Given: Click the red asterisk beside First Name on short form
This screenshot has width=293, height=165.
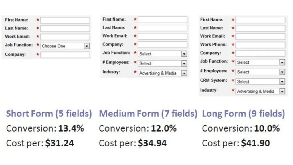Looking at the screenshot, I should [37, 20].
